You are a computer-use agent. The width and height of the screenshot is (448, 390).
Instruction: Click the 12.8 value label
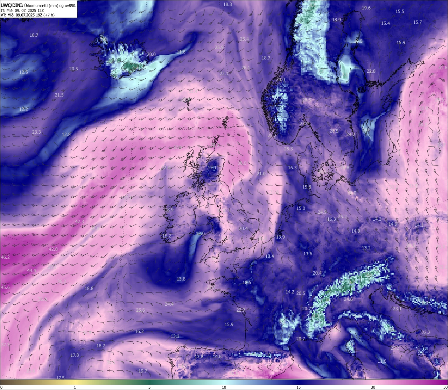[66, 134]
